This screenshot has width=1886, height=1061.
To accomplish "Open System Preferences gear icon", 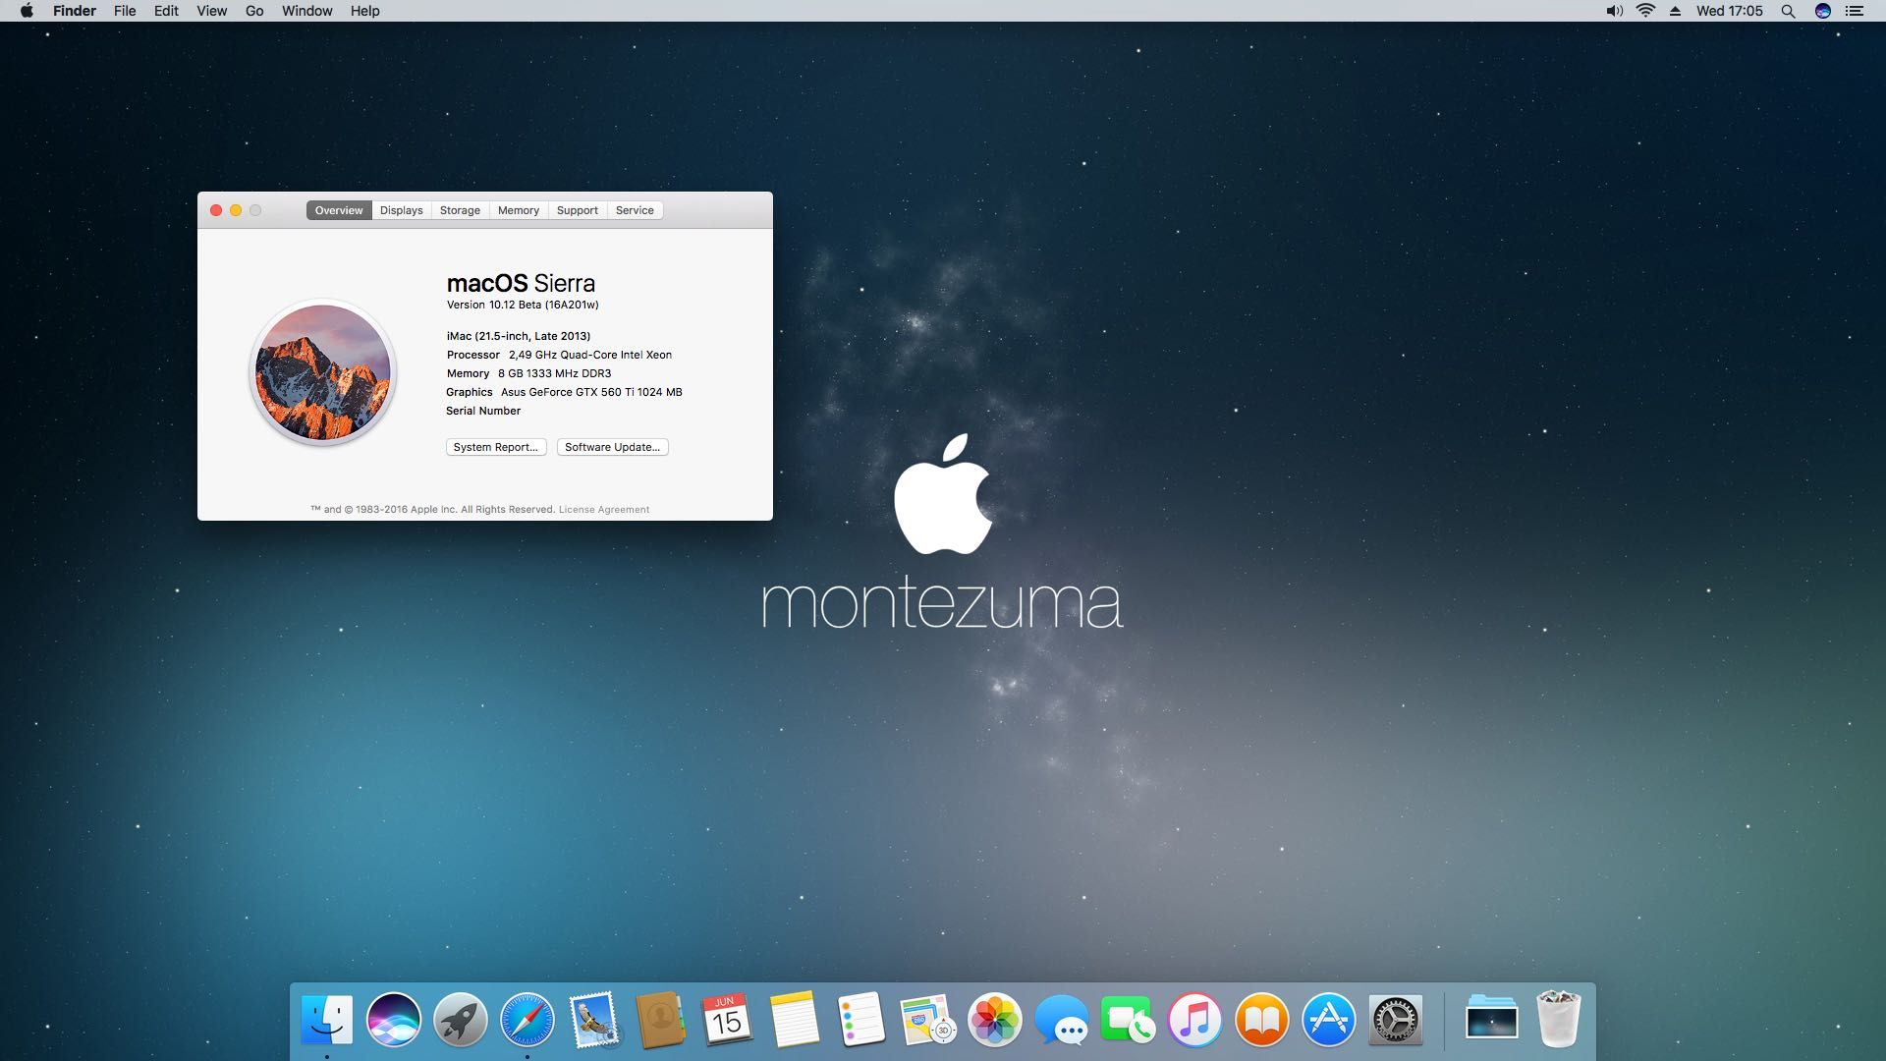I will (x=1395, y=1019).
